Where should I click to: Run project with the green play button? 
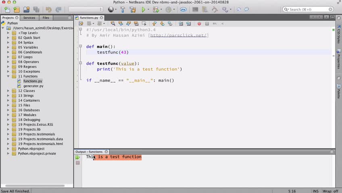pyautogui.click(x=143, y=10)
